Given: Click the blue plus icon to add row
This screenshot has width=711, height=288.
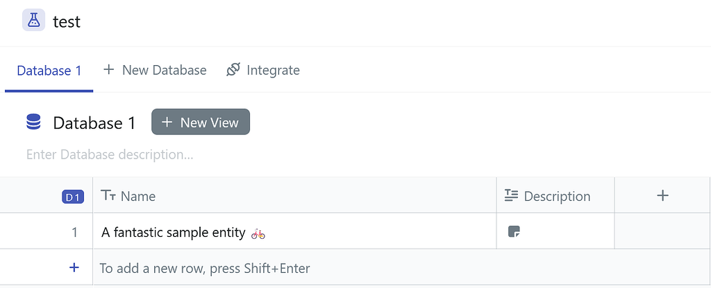Looking at the screenshot, I should (x=74, y=267).
